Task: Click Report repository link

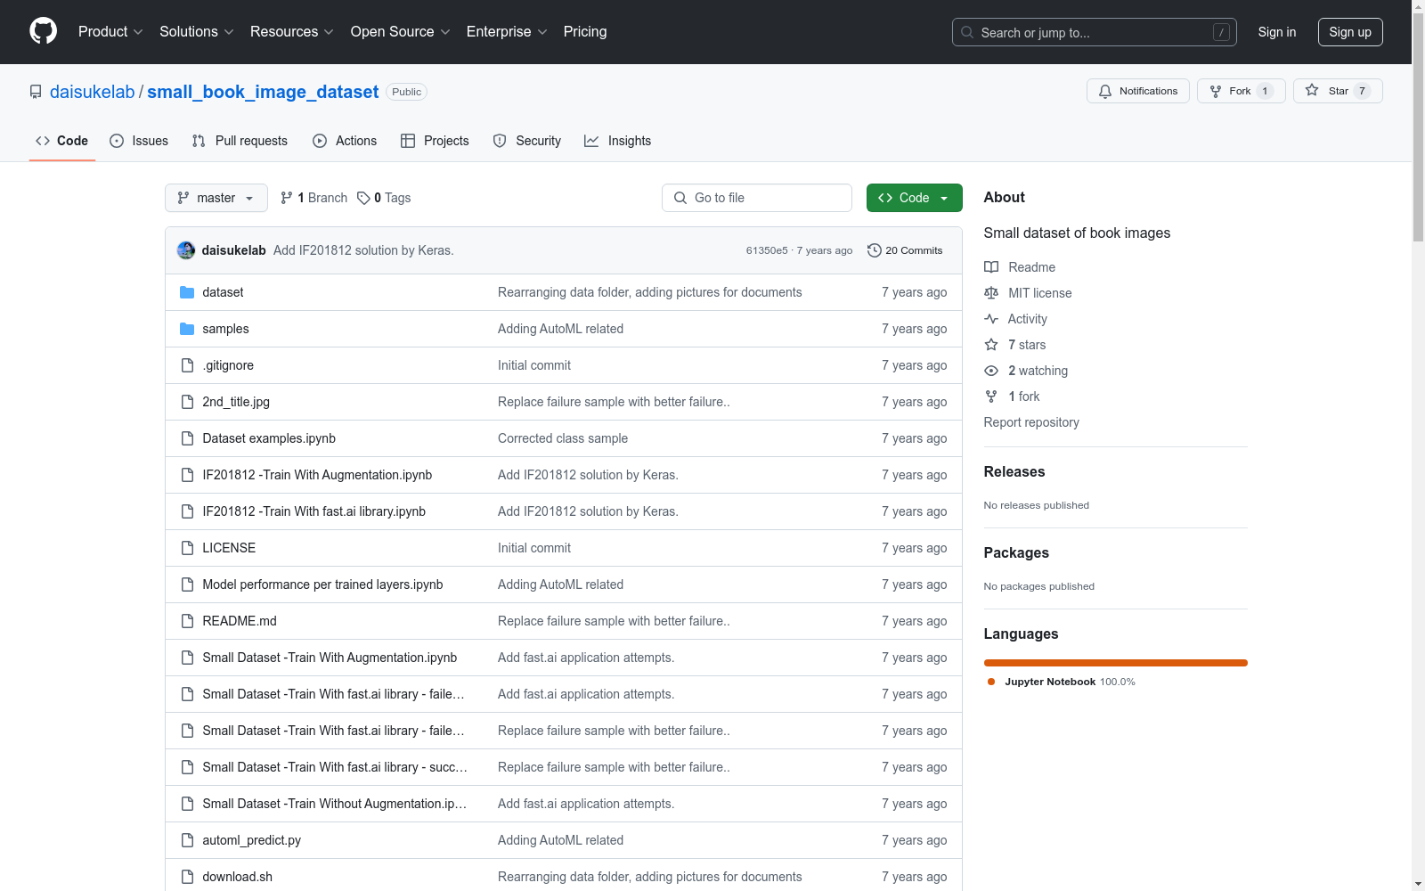Action: pos(1031,422)
